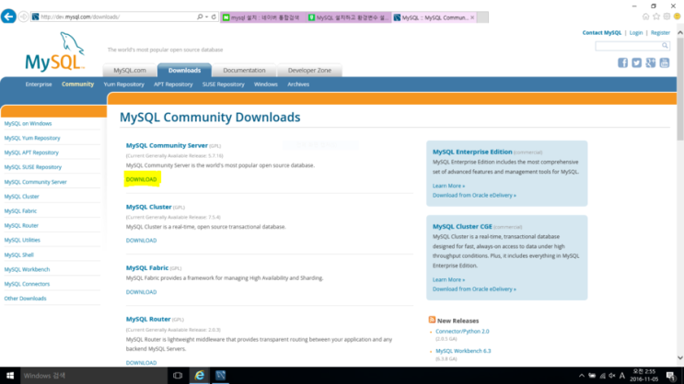684x384 pixels.
Task: Click the Register link
Action: pos(660,33)
